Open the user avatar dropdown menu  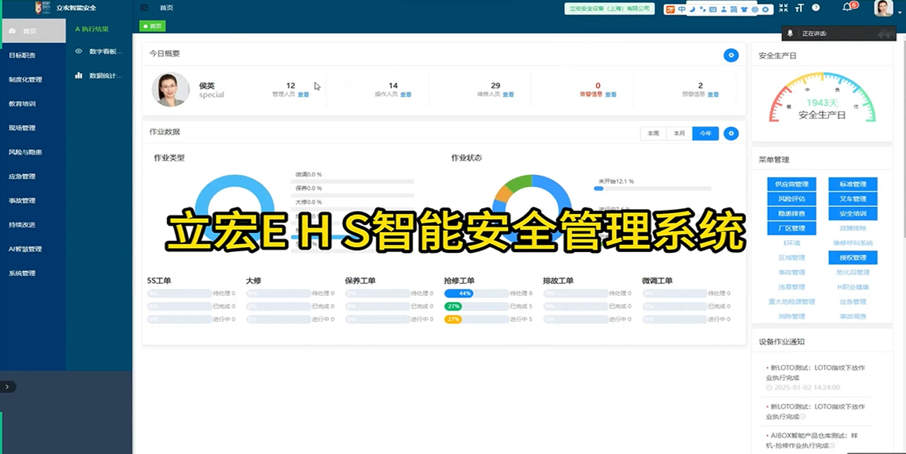point(883,8)
